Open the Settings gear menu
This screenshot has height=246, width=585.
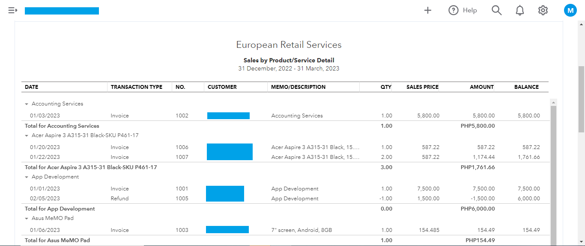[x=543, y=10]
